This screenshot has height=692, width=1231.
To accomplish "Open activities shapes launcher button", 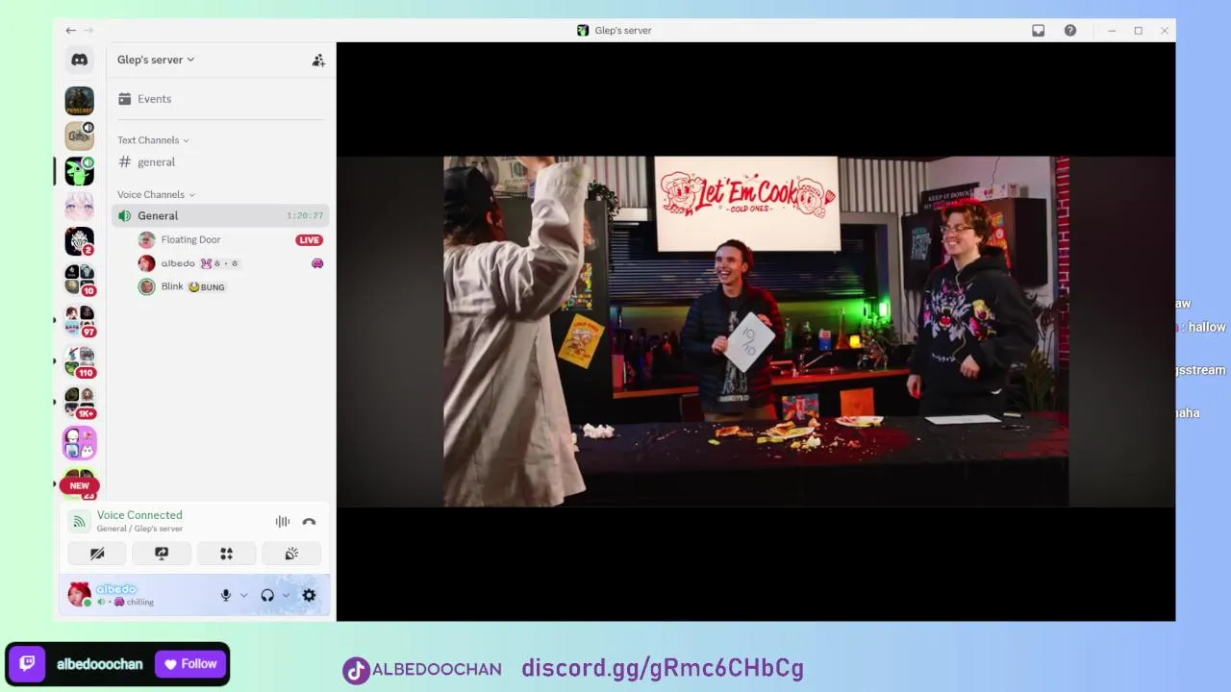I will pos(226,554).
